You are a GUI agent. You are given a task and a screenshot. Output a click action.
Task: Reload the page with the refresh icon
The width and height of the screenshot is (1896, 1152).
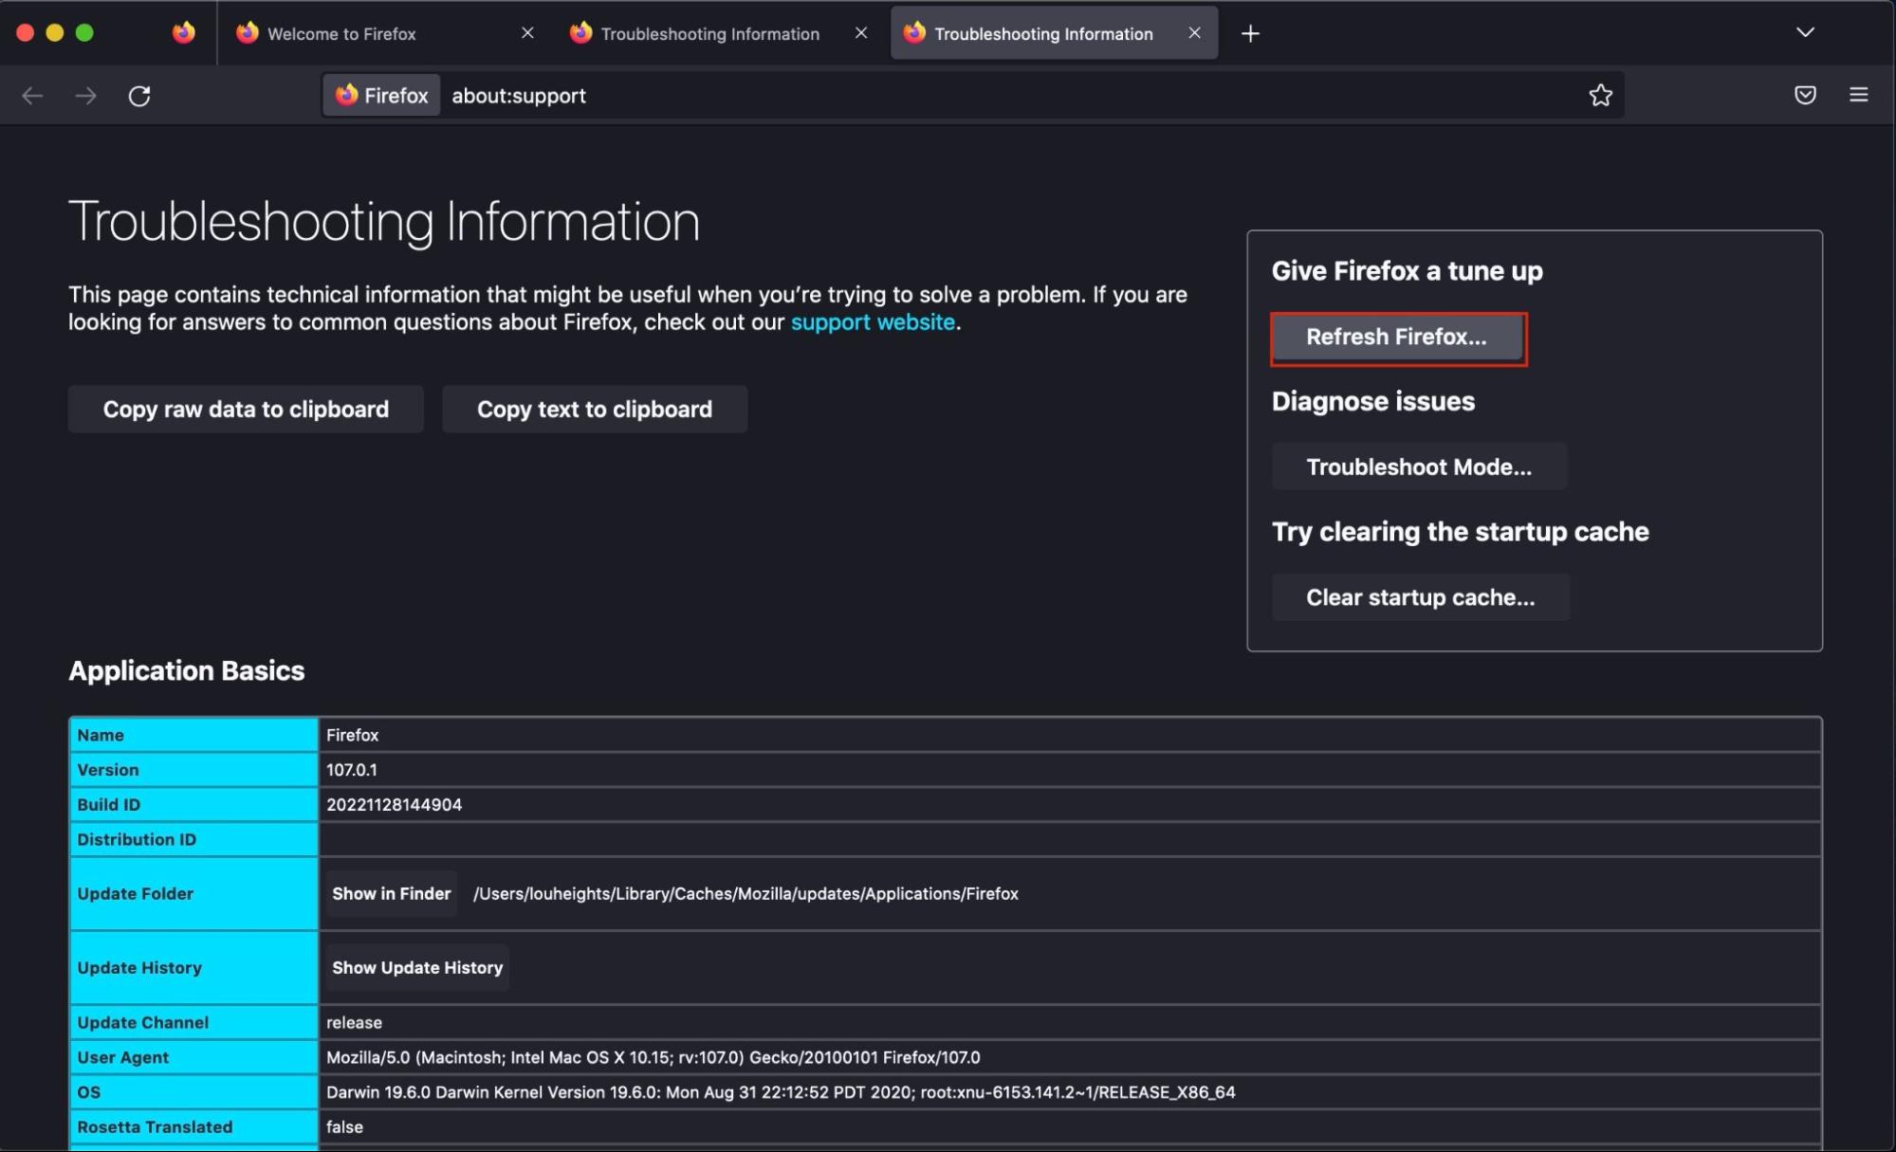tap(139, 96)
